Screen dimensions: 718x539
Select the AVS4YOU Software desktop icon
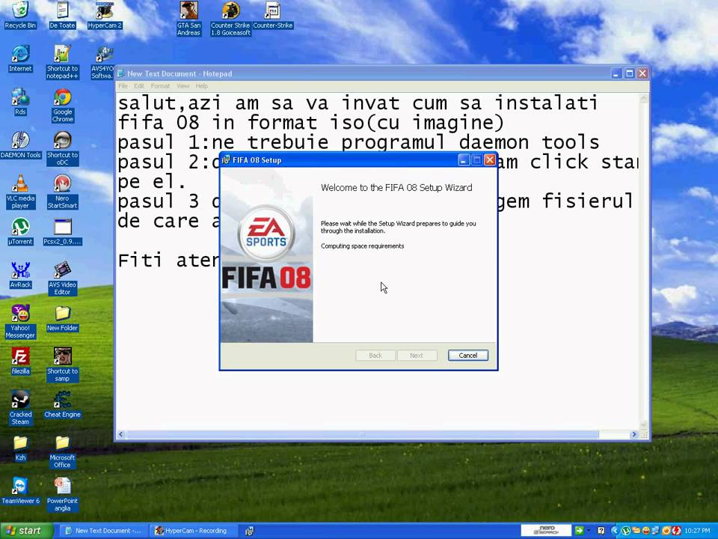103,62
